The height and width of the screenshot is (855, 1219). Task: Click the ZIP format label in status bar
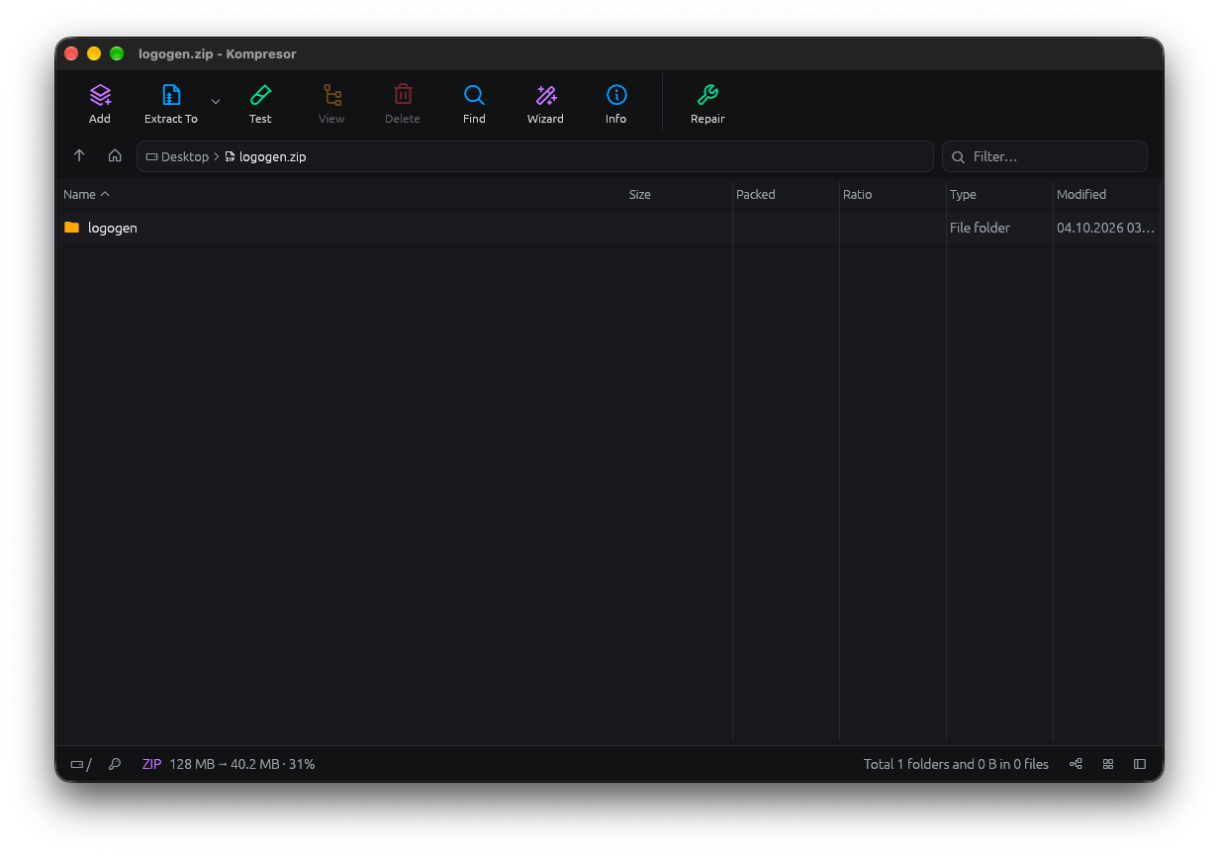[151, 764]
